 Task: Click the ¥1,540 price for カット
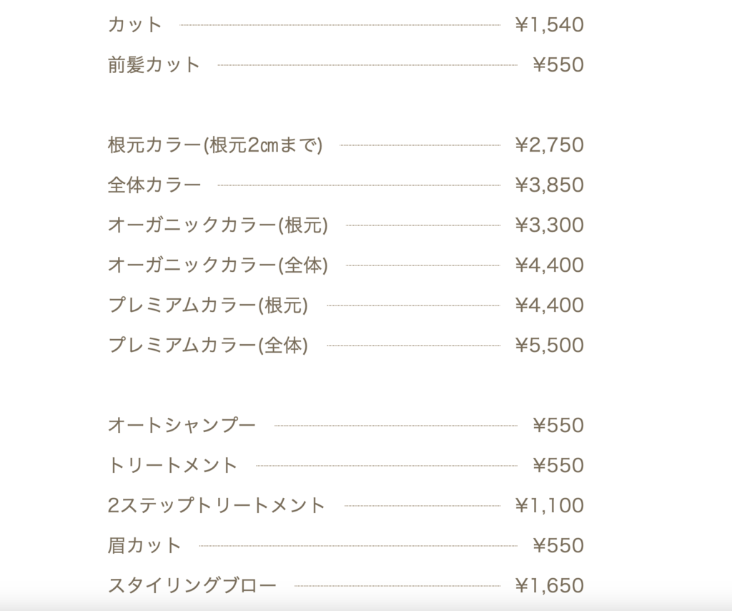(x=549, y=25)
